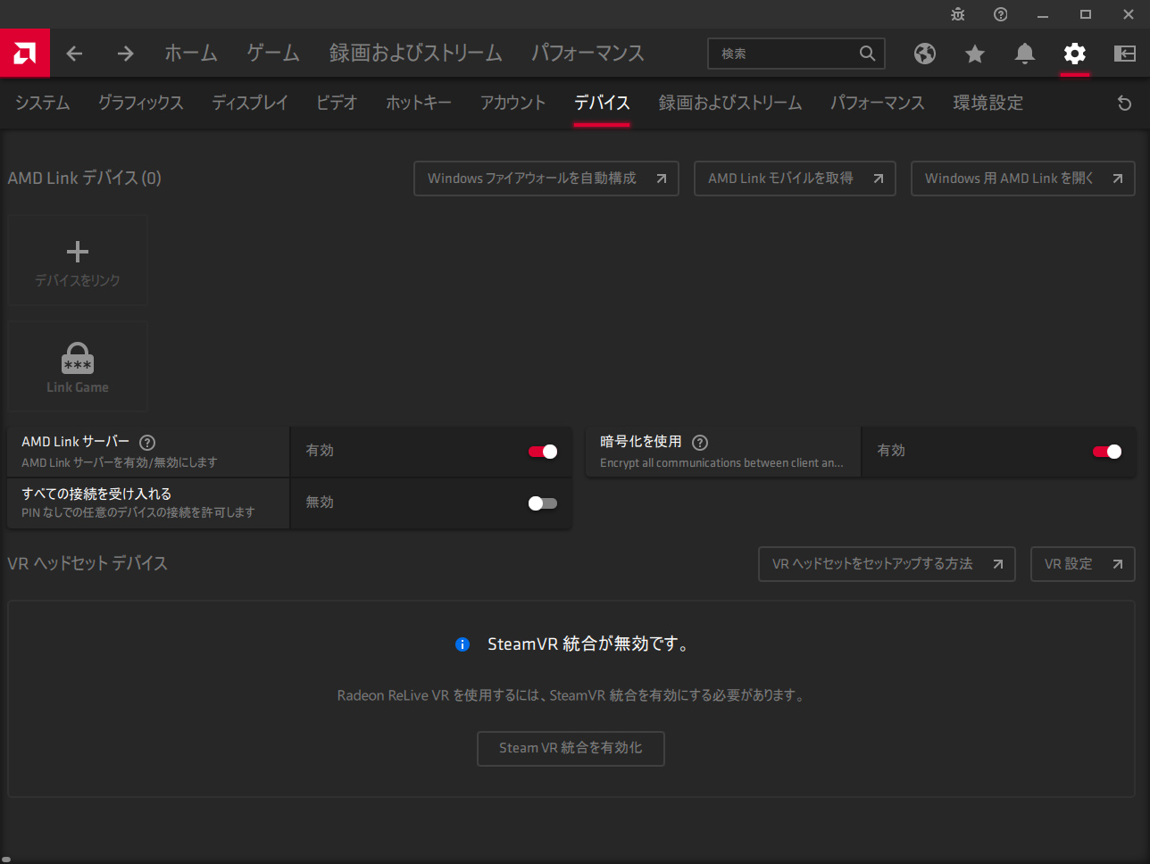This screenshot has height=864, width=1150.
Task: Click the bug report icon
Action: (x=958, y=14)
